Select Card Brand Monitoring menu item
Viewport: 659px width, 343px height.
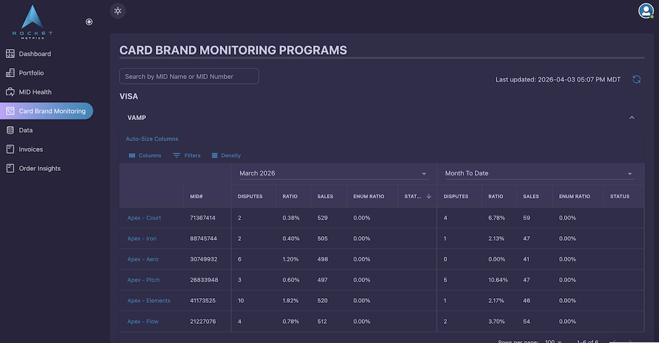[x=46, y=111]
